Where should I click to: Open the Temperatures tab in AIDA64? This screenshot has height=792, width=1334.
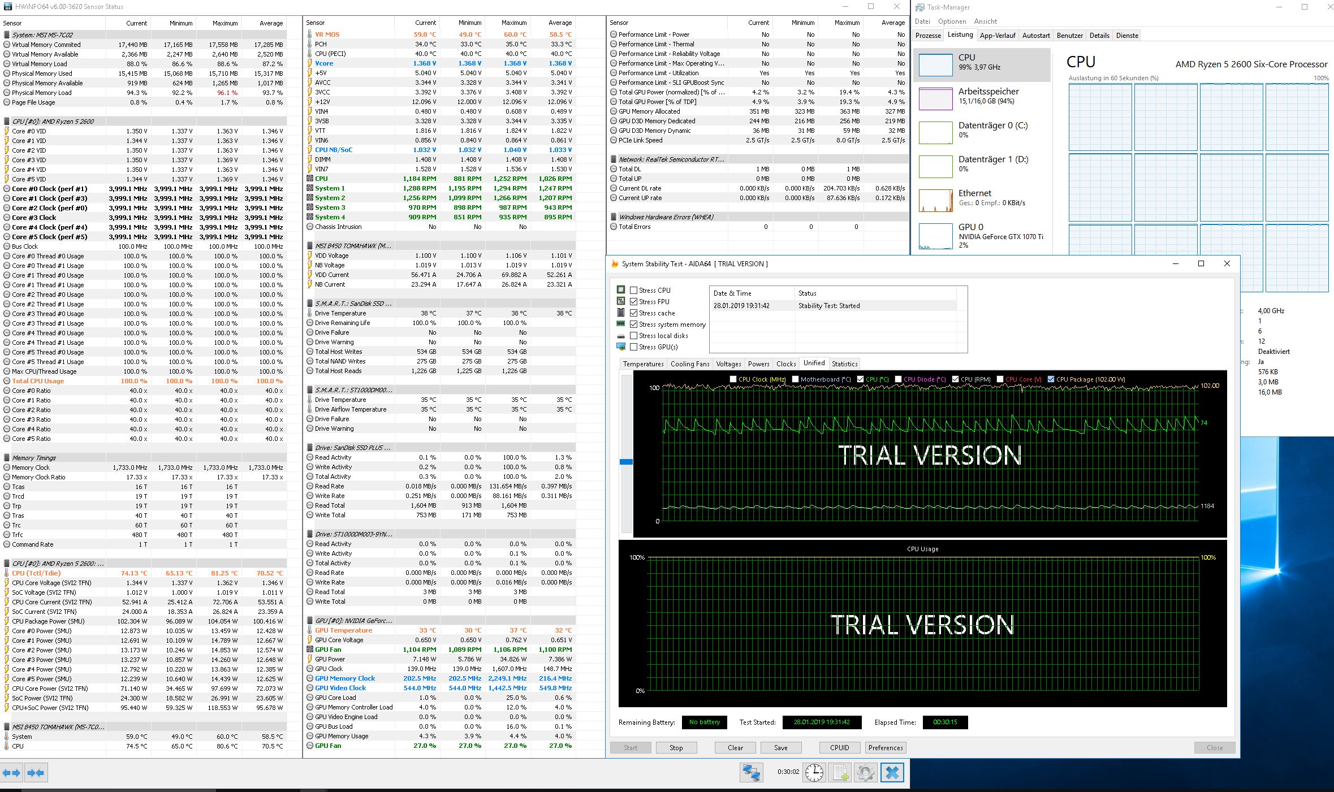click(643, 364)
